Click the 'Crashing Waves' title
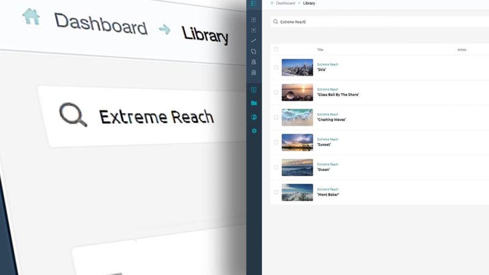489x275 pixels. coord(331,120)
